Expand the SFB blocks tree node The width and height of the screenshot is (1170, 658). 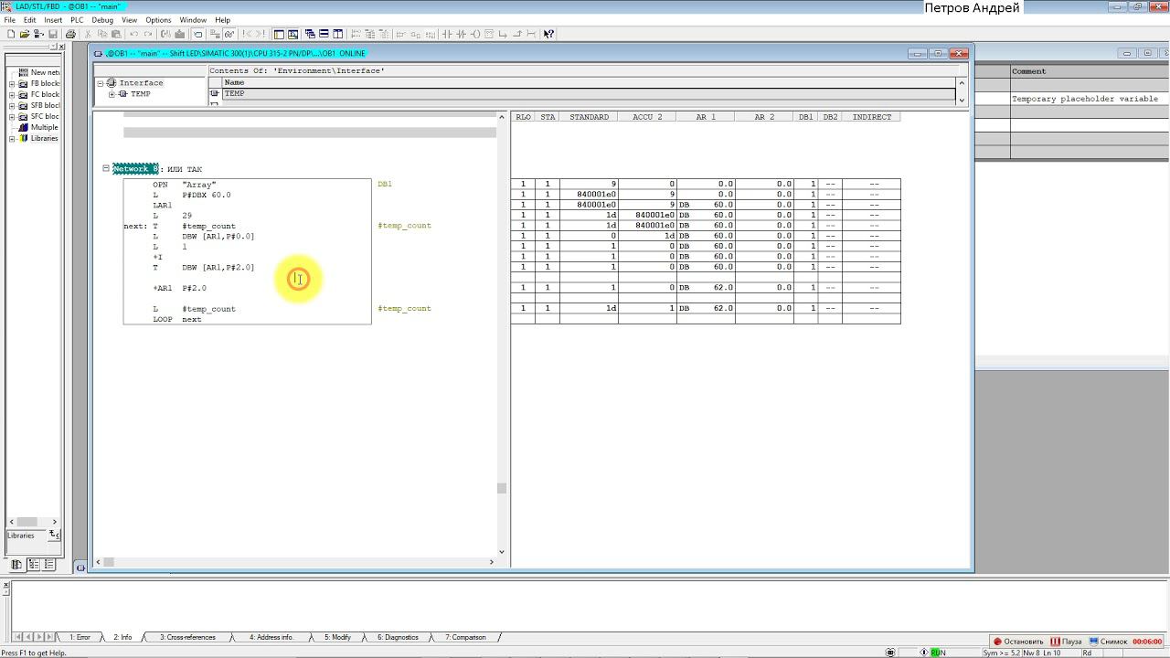[12, 105]
